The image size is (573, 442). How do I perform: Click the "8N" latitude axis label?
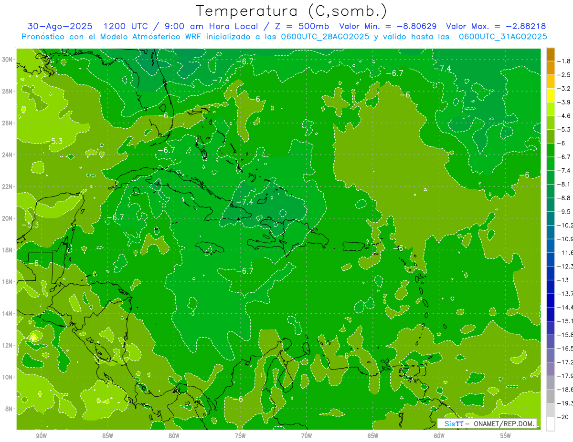tap(10, 409)
